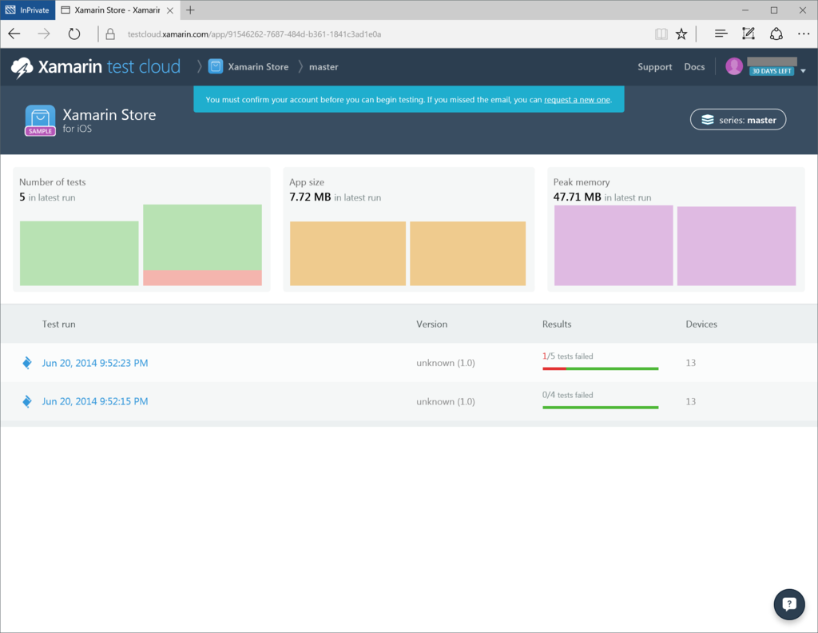Open reading view book icon
The width and height of the screenshot is (818, 633).
pyautogui.click(x=661, y=34)
